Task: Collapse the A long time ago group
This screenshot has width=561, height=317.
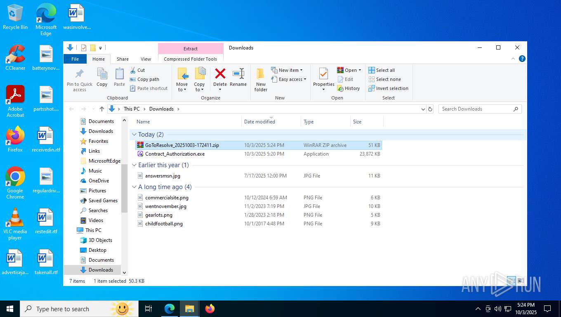Action: 134,187
